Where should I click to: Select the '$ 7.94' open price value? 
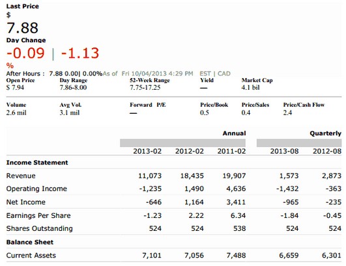[15, 88]
